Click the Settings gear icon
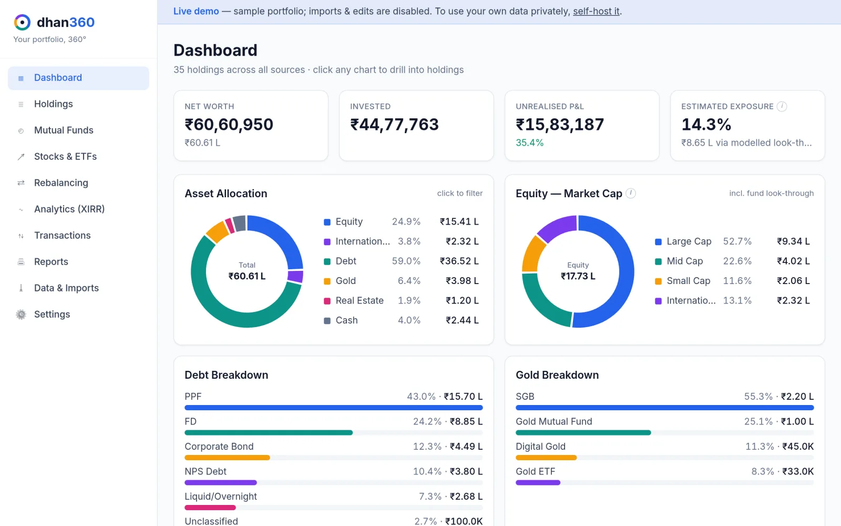 (21, 315)
